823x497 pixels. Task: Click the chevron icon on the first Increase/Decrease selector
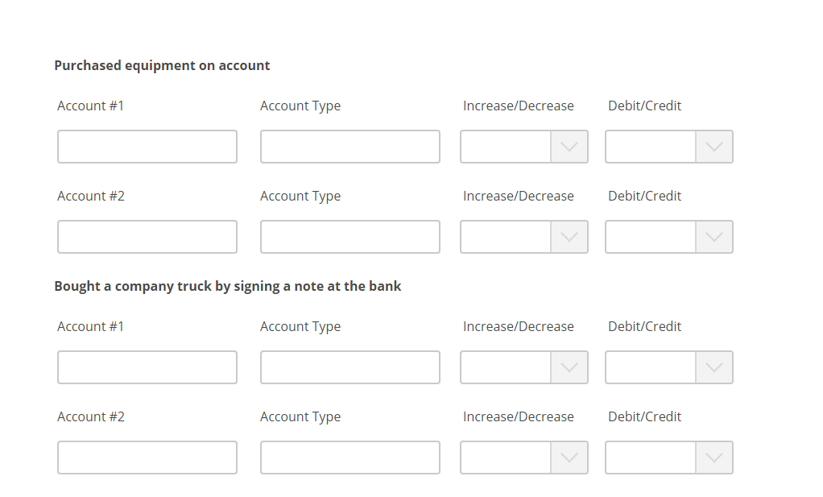coord(570,147)
